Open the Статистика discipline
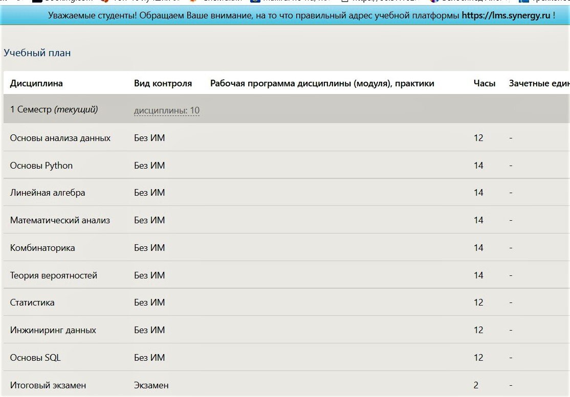The height and width of the screenshot is (397, 570). pos(32,302)
